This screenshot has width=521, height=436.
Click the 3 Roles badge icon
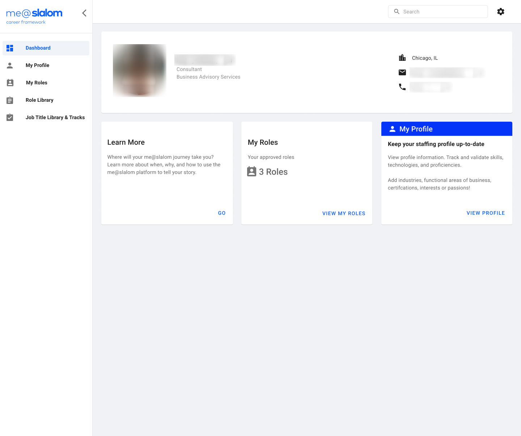252,172
